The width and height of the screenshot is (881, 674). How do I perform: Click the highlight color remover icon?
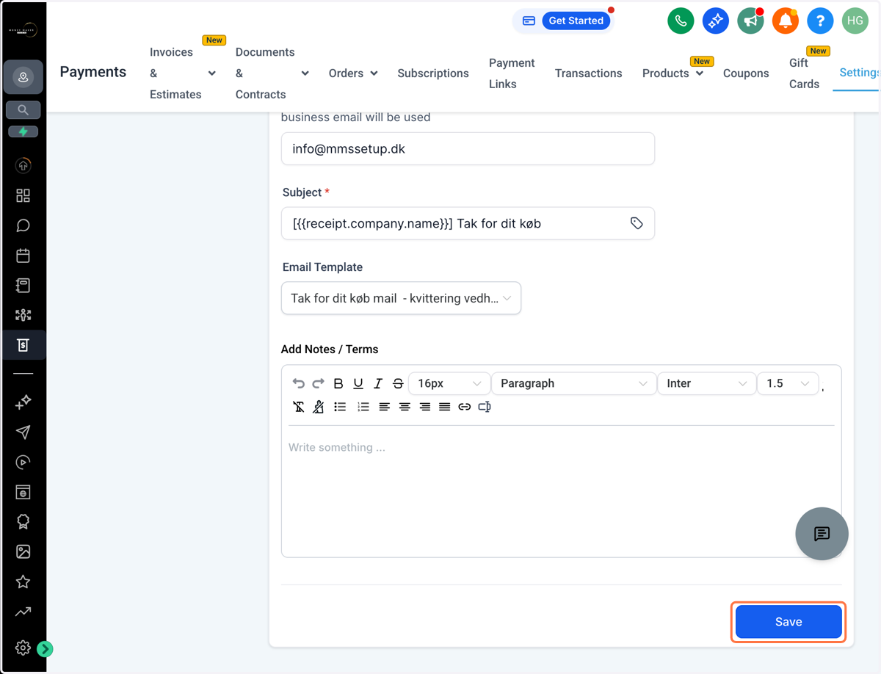click(318, 407)
